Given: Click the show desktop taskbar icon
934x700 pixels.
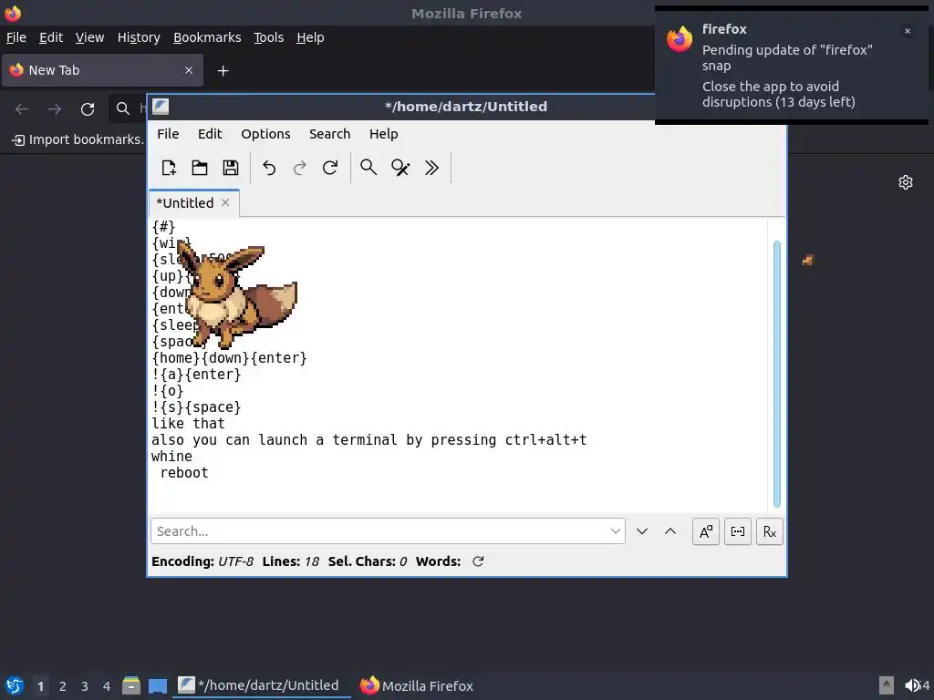Looking at the screenshot, I should pos(158,685).
